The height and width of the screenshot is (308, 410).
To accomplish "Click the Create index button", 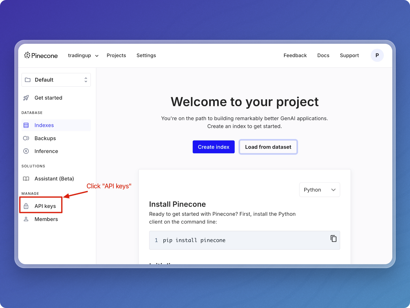I will click(213, 147).
